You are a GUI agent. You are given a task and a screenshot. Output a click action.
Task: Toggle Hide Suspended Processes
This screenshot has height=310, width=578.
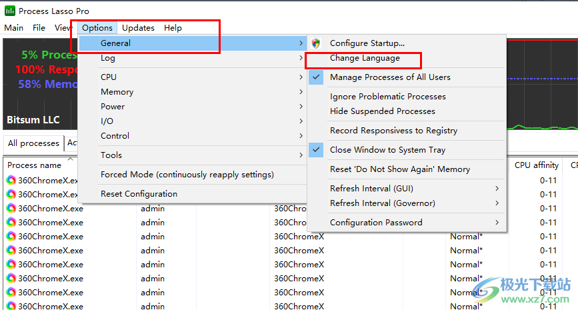(x=407, y=111)
